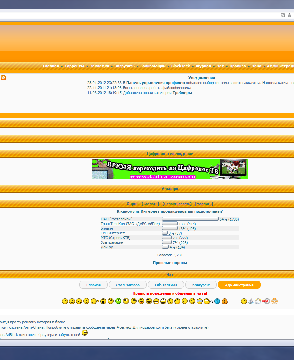294x360 pixels.
Task: Insert the sunglasses smiley into chat
Action: (x=200, y=301)
